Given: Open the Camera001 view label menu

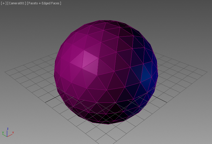Looking at the screenshot, I should coord(17,3).
